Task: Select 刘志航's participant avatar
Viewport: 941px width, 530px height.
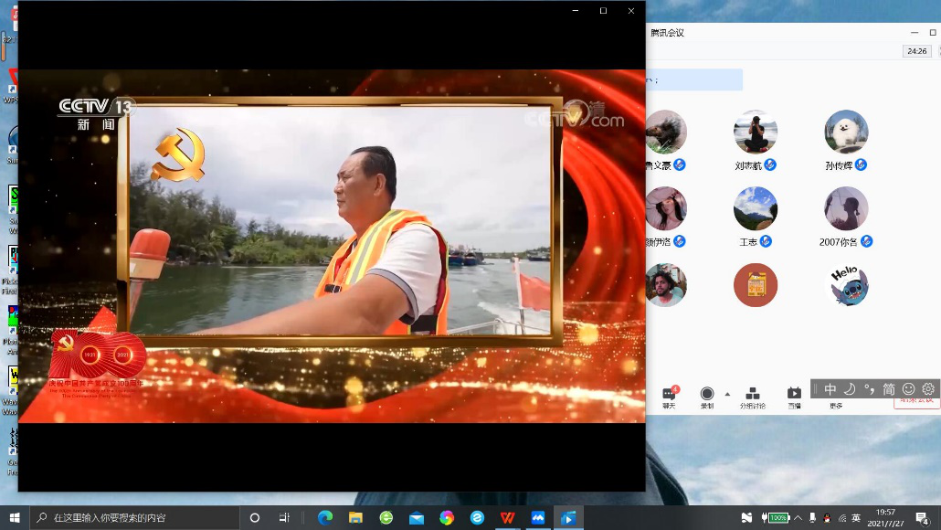Action: tap(755, 132)
